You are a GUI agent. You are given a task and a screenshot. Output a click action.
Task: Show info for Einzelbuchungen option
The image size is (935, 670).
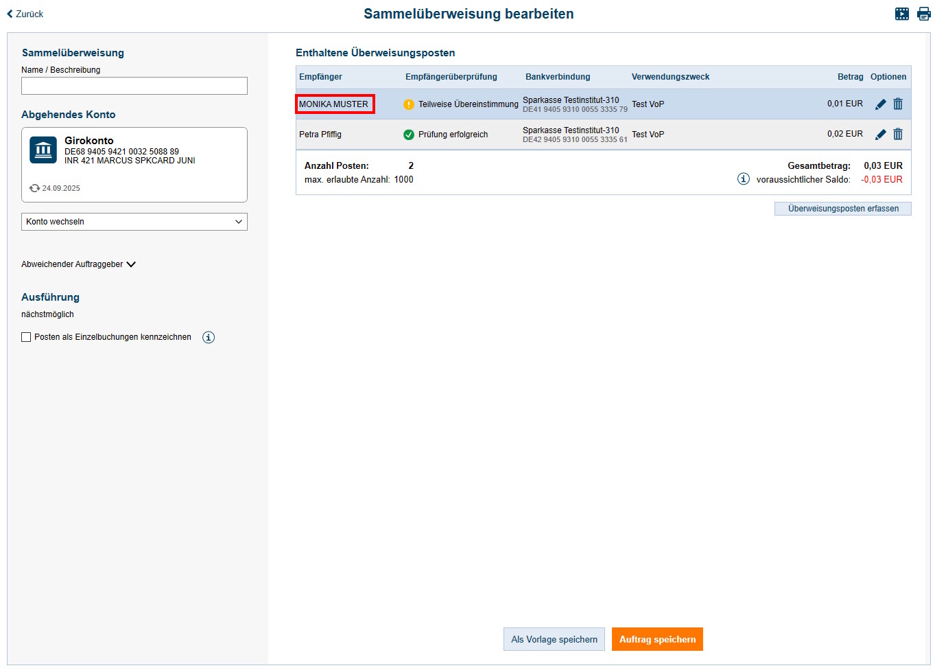click(209, 337)
